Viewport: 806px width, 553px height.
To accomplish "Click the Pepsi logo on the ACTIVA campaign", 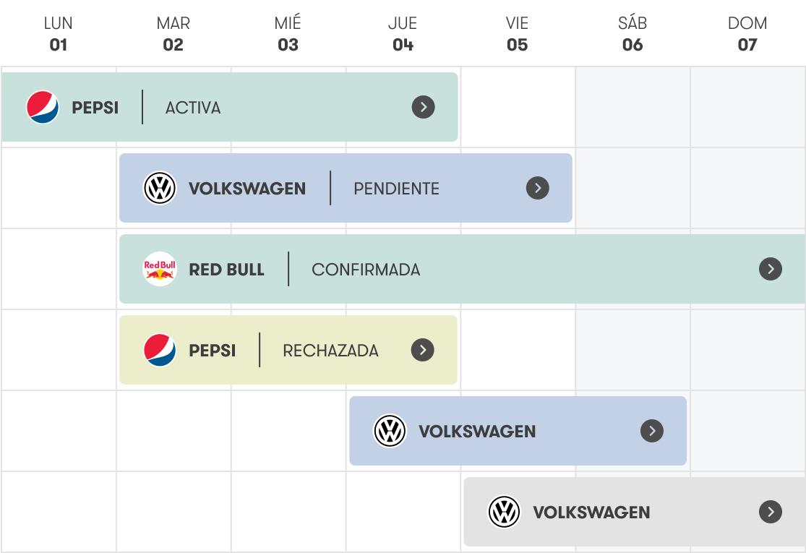I will pyautogui.click(x=43, y=107).
